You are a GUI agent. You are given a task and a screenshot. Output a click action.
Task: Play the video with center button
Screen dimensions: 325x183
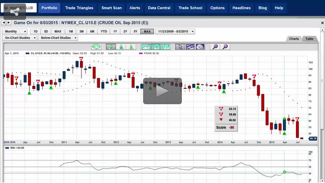click(x=163, y=91)
